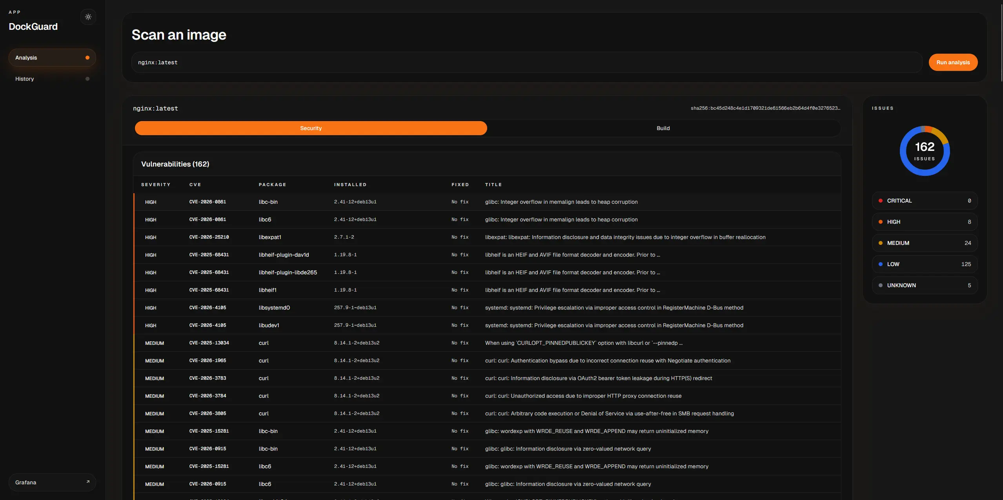The image size is (1003, 500).
Task: Toggle the light/dark theme sun icon
Action: click(x=88, y=17)
